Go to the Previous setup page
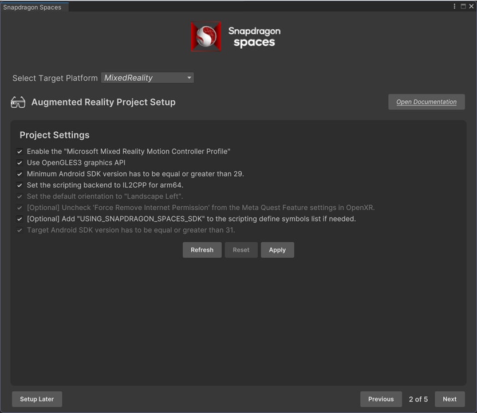477x413 pixels. 381,399
